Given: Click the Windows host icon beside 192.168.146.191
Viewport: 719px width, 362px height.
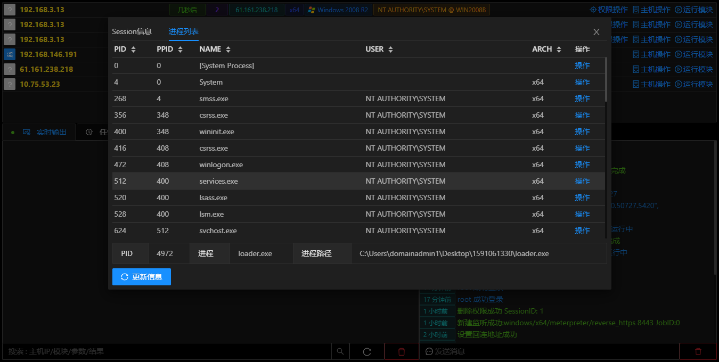Looking at the screenshot, I should tap(9, 54).
